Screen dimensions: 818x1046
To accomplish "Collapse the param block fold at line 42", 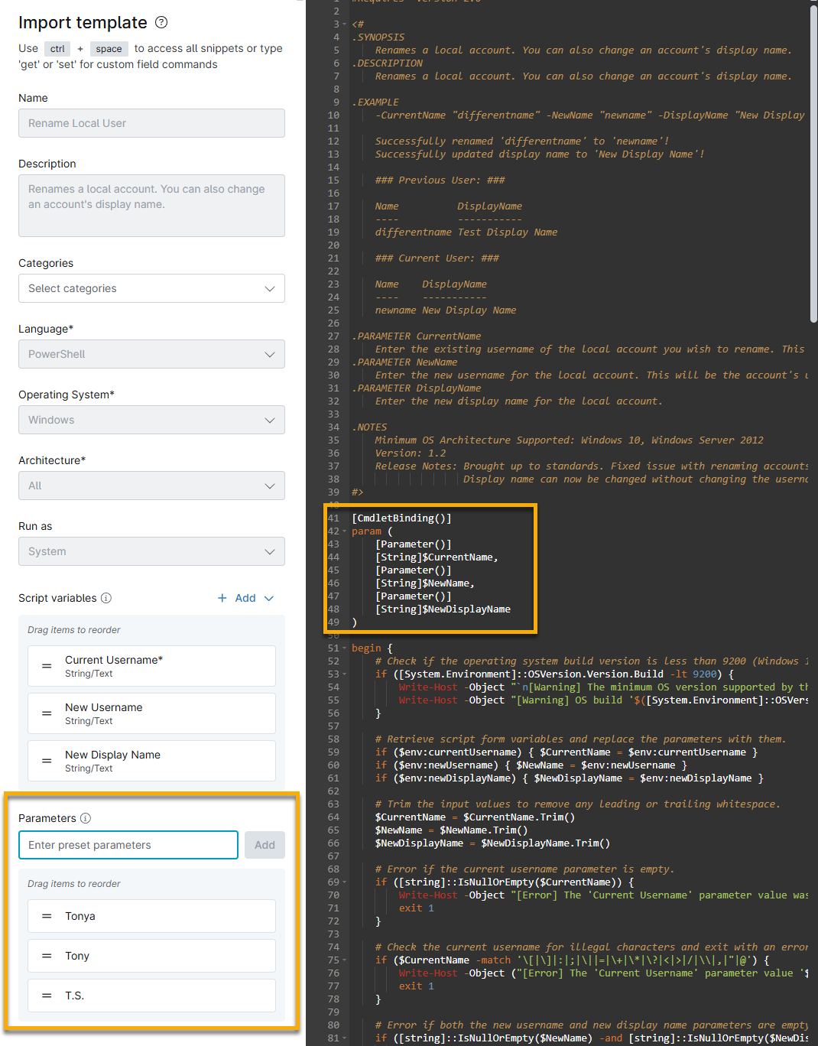I will tap(345, 531).
